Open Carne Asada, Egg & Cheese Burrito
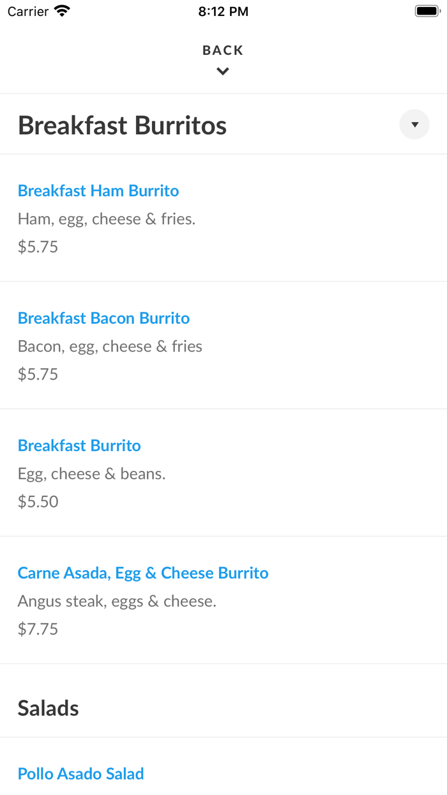Image resolution: width=447 pixels, height=795 pixels. 143,573
